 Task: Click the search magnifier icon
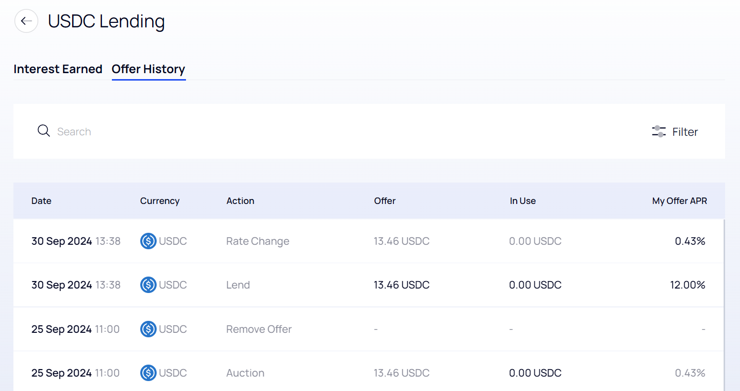point(44,131)
